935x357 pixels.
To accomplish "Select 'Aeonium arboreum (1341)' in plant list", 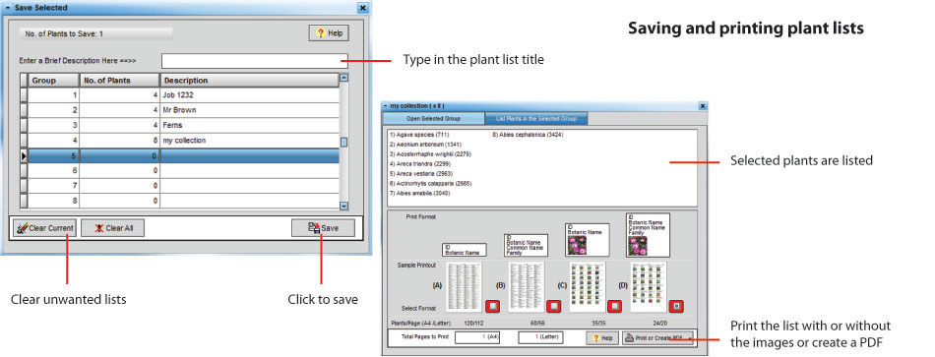I will coord(425,145).
